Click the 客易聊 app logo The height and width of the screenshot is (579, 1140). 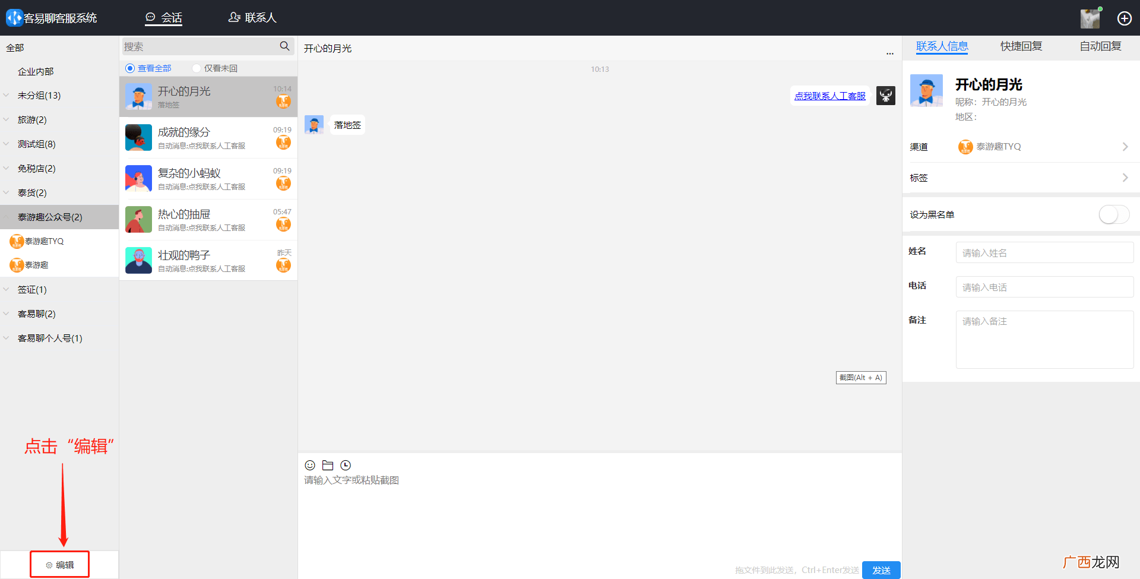click(14, 18)
